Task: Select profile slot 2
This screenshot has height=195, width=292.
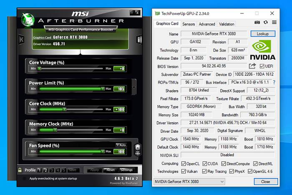Action: (45, 170)
